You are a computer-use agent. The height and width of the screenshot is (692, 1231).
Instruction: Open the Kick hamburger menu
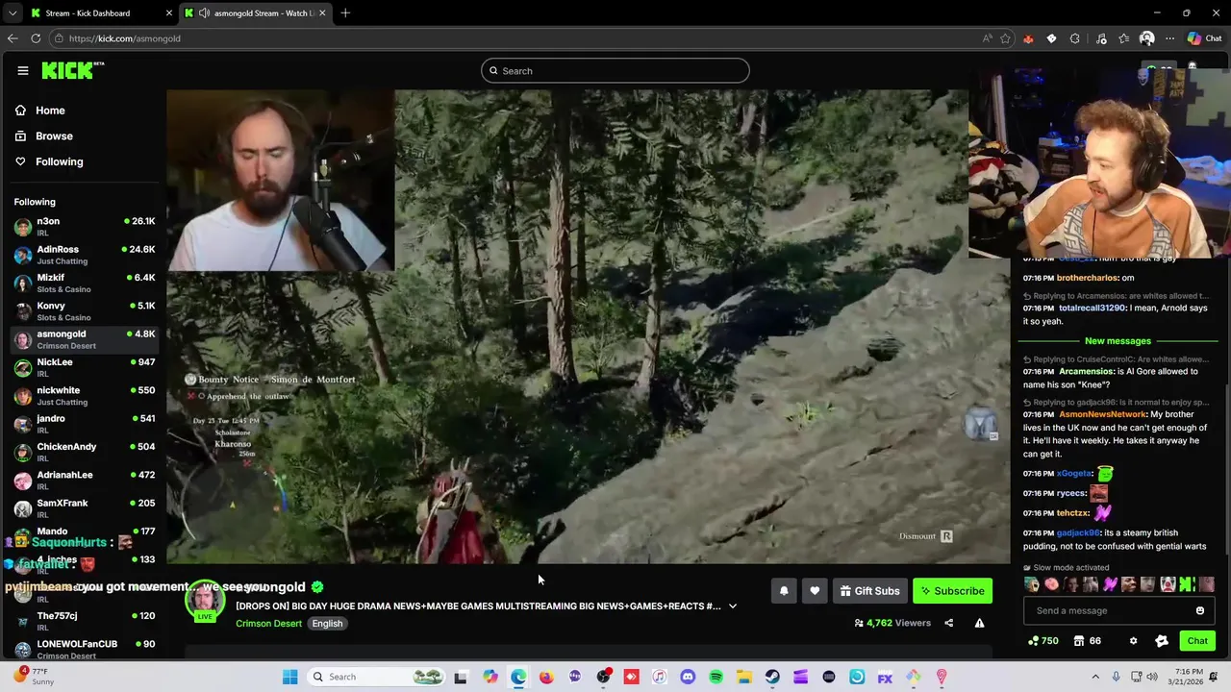tap(22, 70)
